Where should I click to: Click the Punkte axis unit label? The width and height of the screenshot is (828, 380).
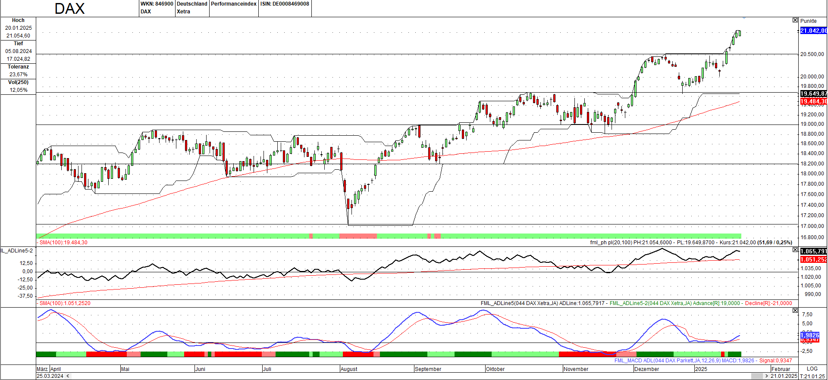click(x=808, y=21)
